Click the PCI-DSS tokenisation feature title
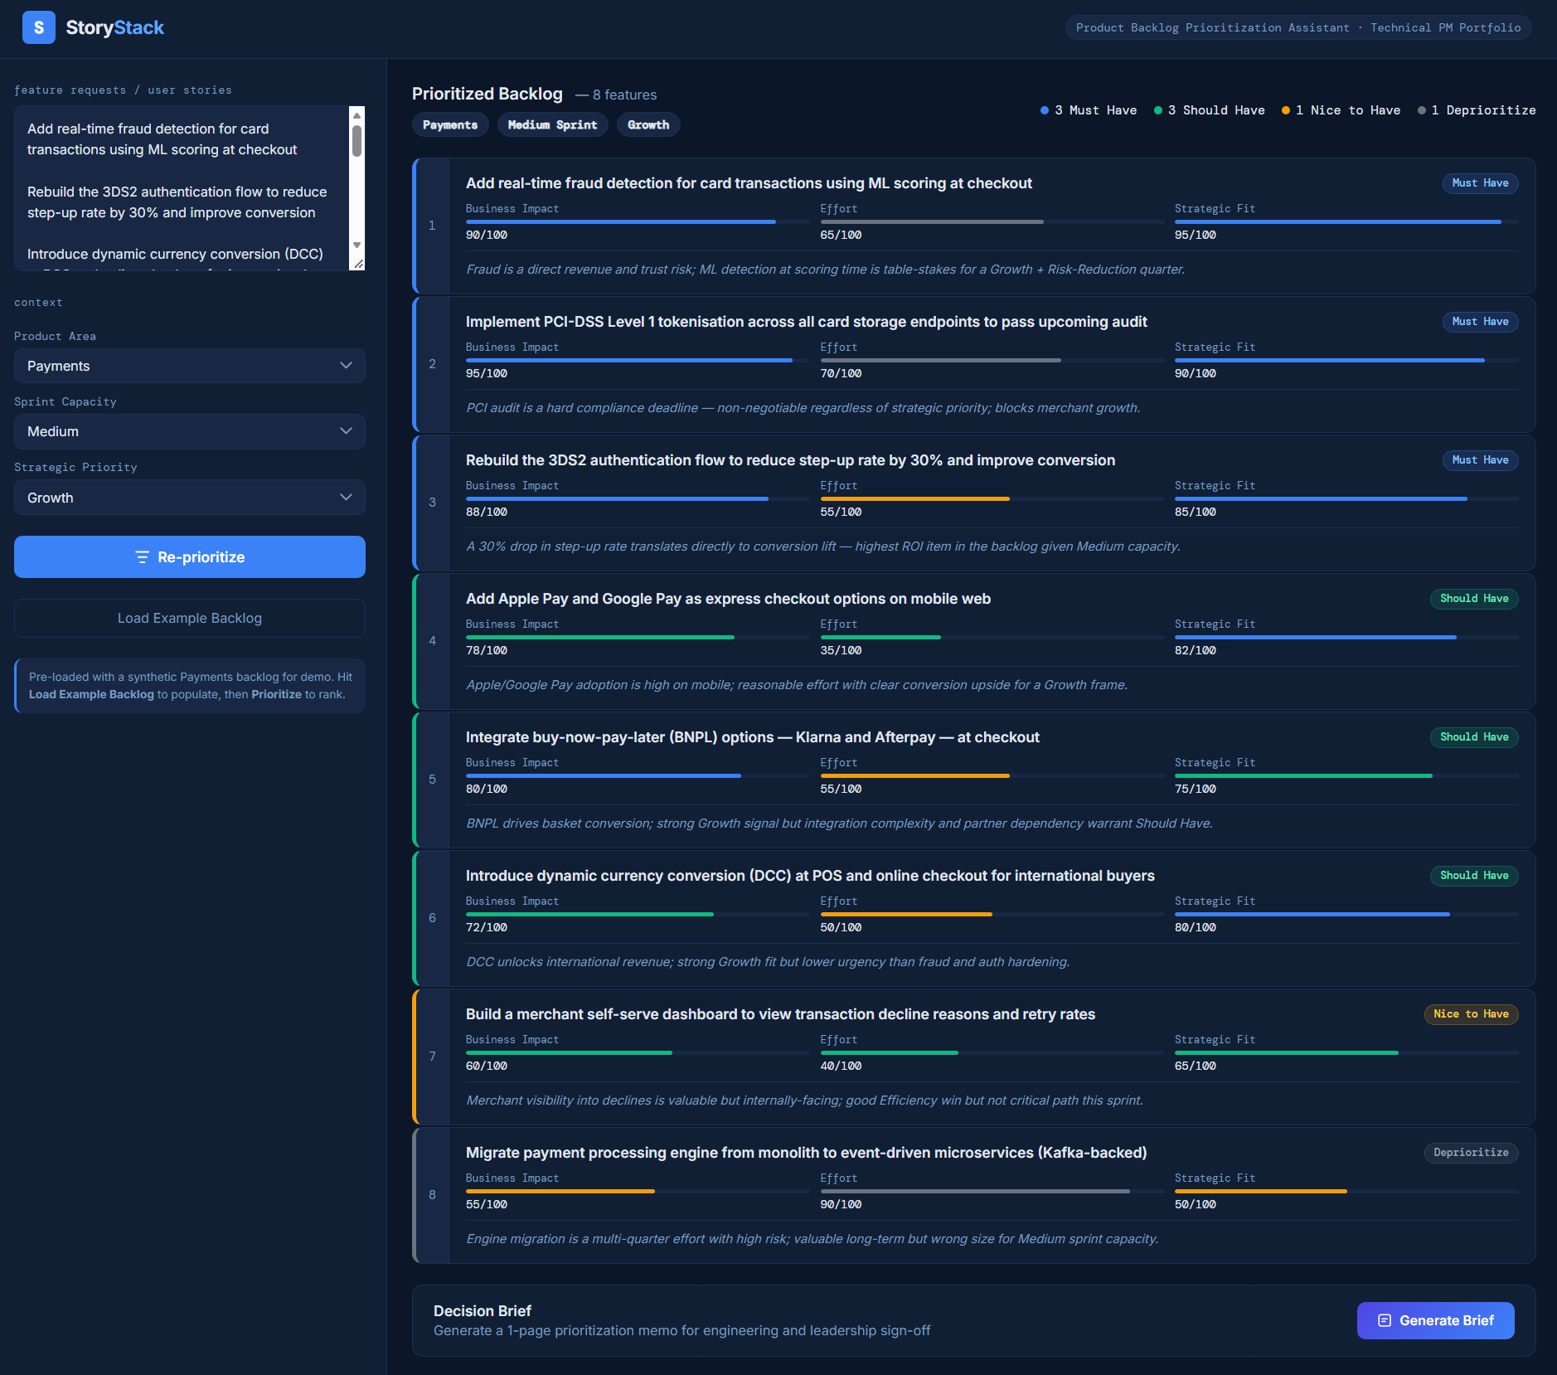This screenshot has height=1375, width=1557. [807, 322]
